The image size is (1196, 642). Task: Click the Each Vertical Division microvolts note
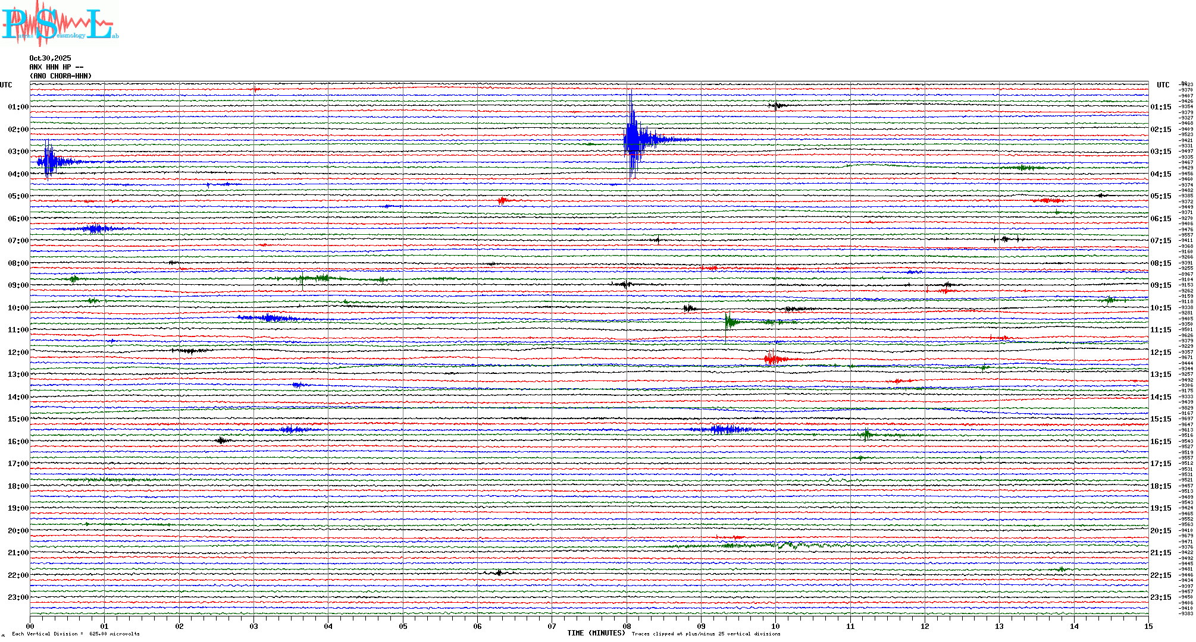76,634
